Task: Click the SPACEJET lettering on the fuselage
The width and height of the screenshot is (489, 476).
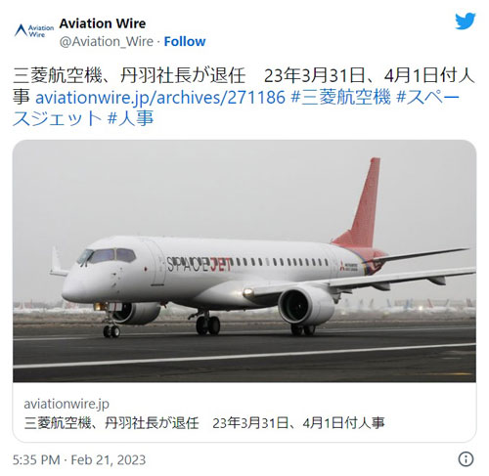Action: (200, 264)
